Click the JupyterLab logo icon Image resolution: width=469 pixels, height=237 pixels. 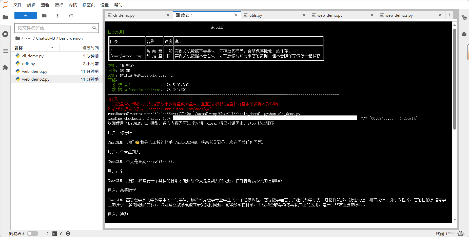click(x=5, y=5)
